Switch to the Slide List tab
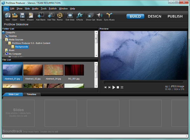190x140 pixels. pos(13,94)
